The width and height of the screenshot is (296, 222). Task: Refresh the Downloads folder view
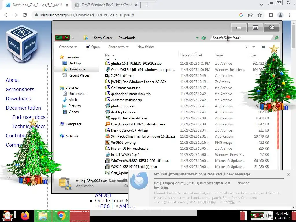[x=203, y=38]
